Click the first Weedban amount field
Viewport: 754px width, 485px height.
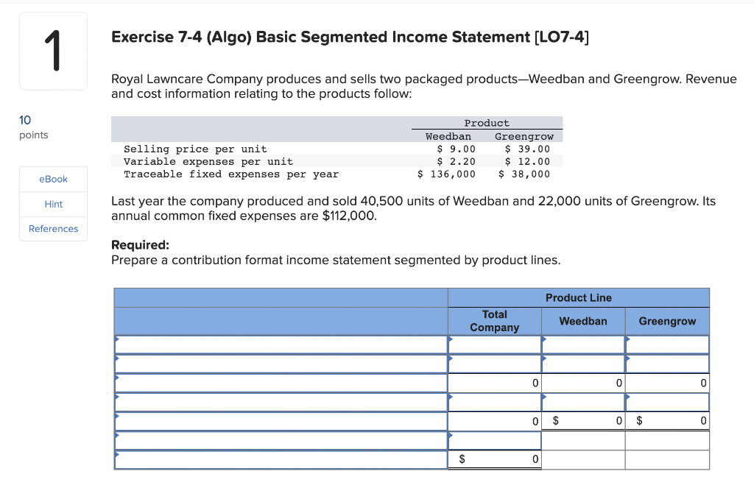coord(583,344)
